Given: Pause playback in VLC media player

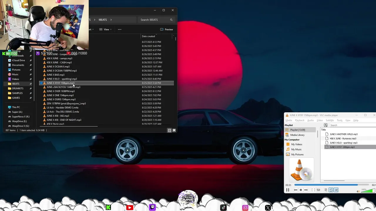Looking at the screenshot, I should pyautogui.click(x=288, y=190).
